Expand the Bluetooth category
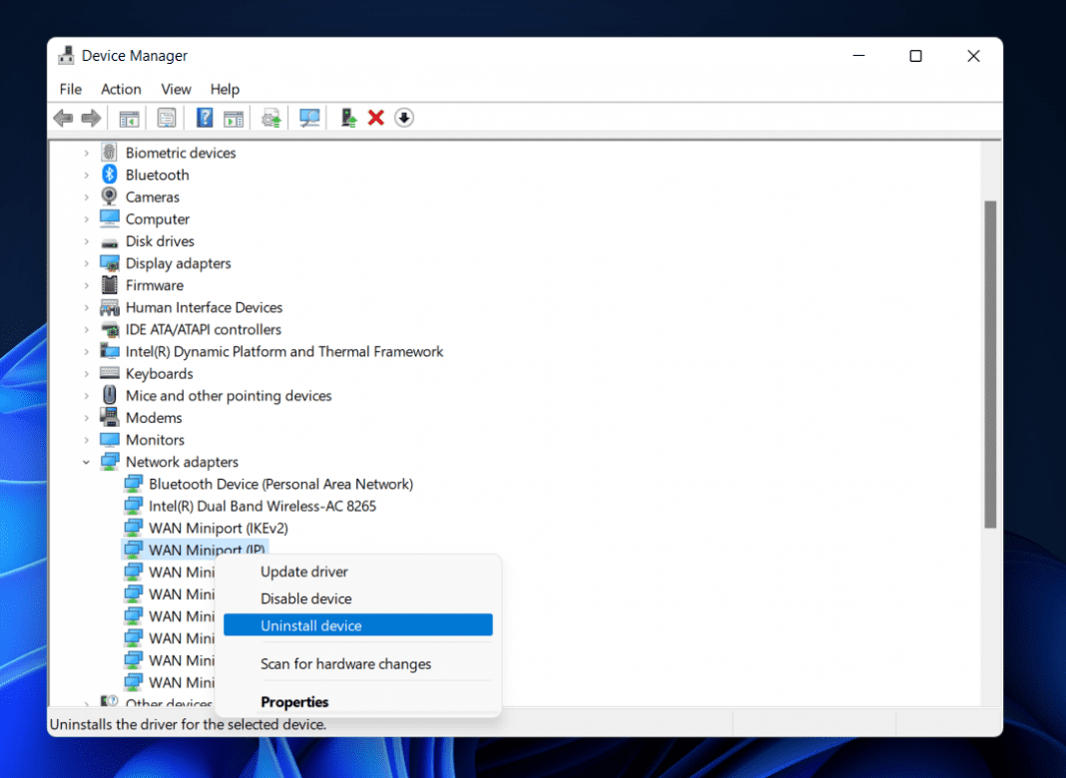The image size is (1066, 778). (87, 175)
